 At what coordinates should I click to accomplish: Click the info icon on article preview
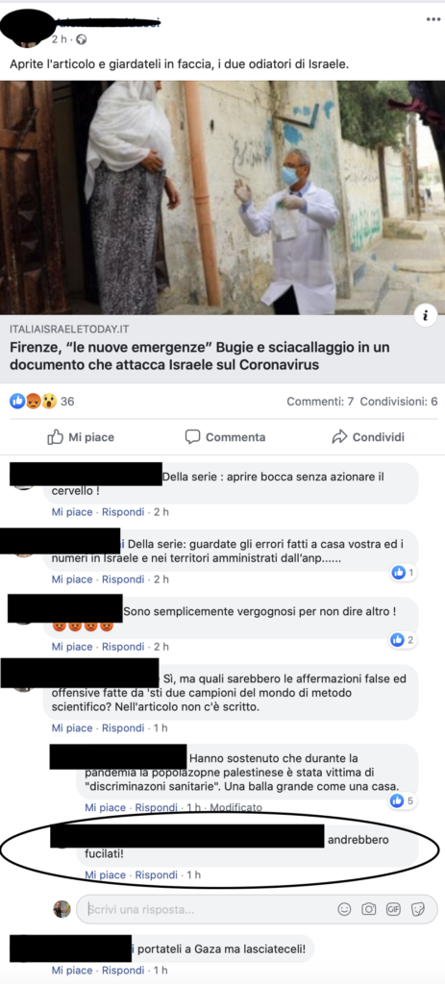[426, 316]
